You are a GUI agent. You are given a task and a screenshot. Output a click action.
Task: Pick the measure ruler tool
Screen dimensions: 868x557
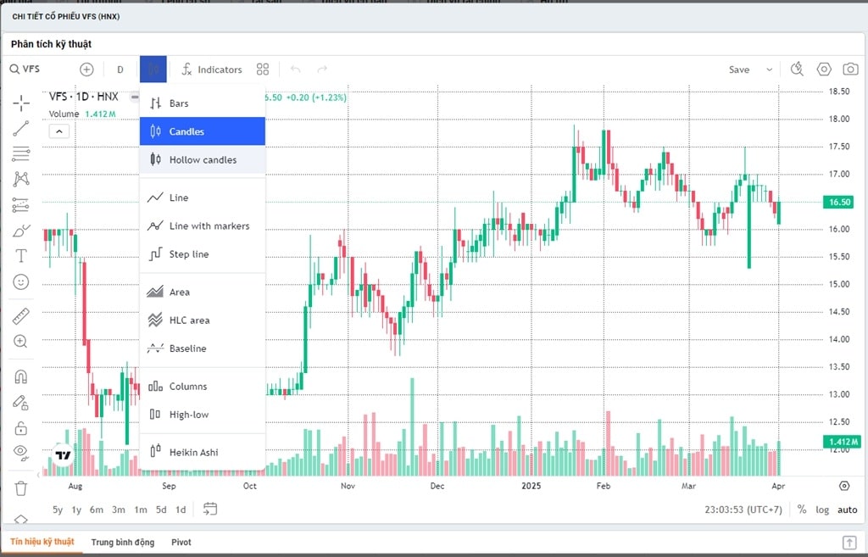tap(21, 316)
